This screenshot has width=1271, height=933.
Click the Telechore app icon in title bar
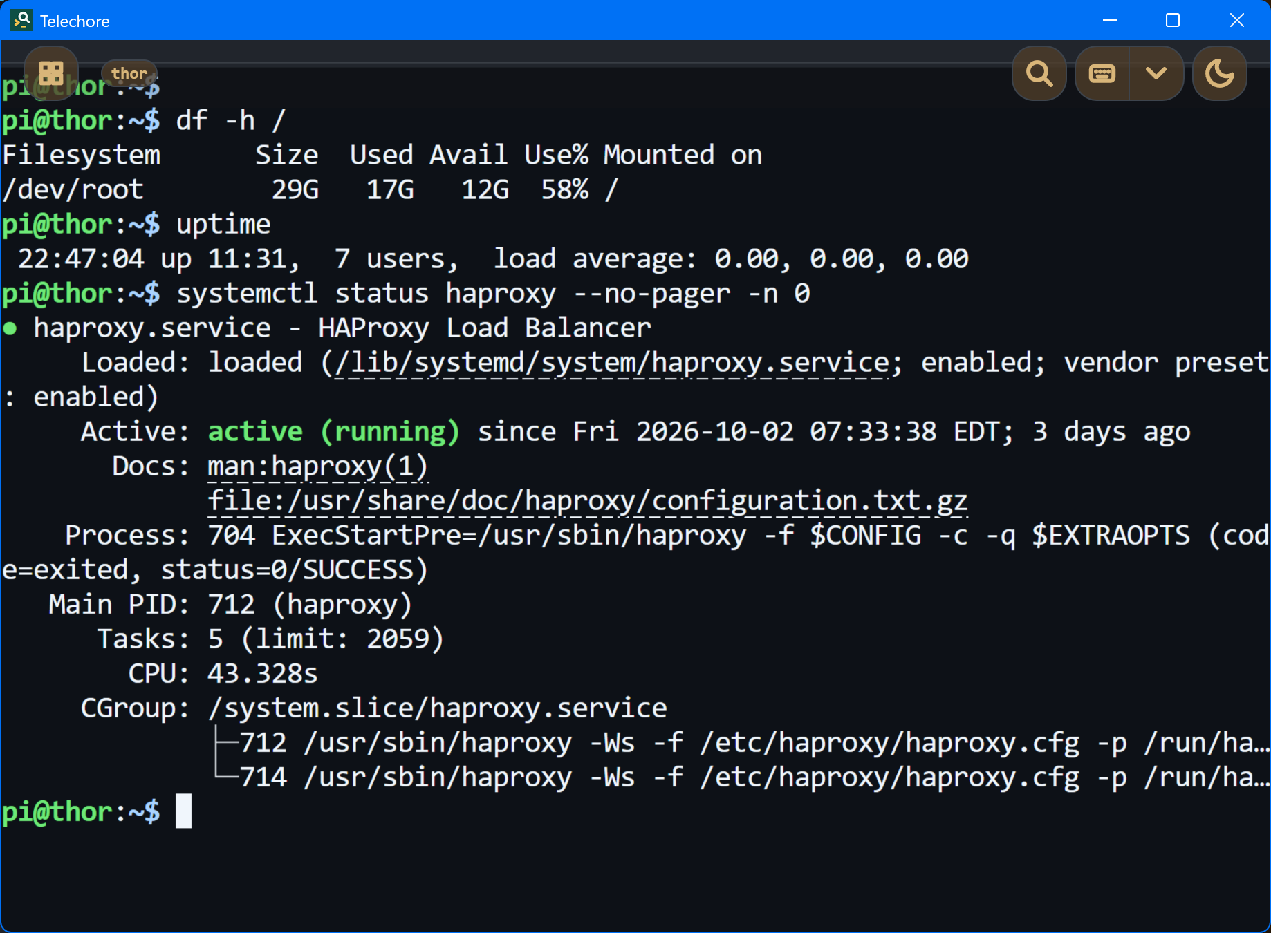(21, 20)
